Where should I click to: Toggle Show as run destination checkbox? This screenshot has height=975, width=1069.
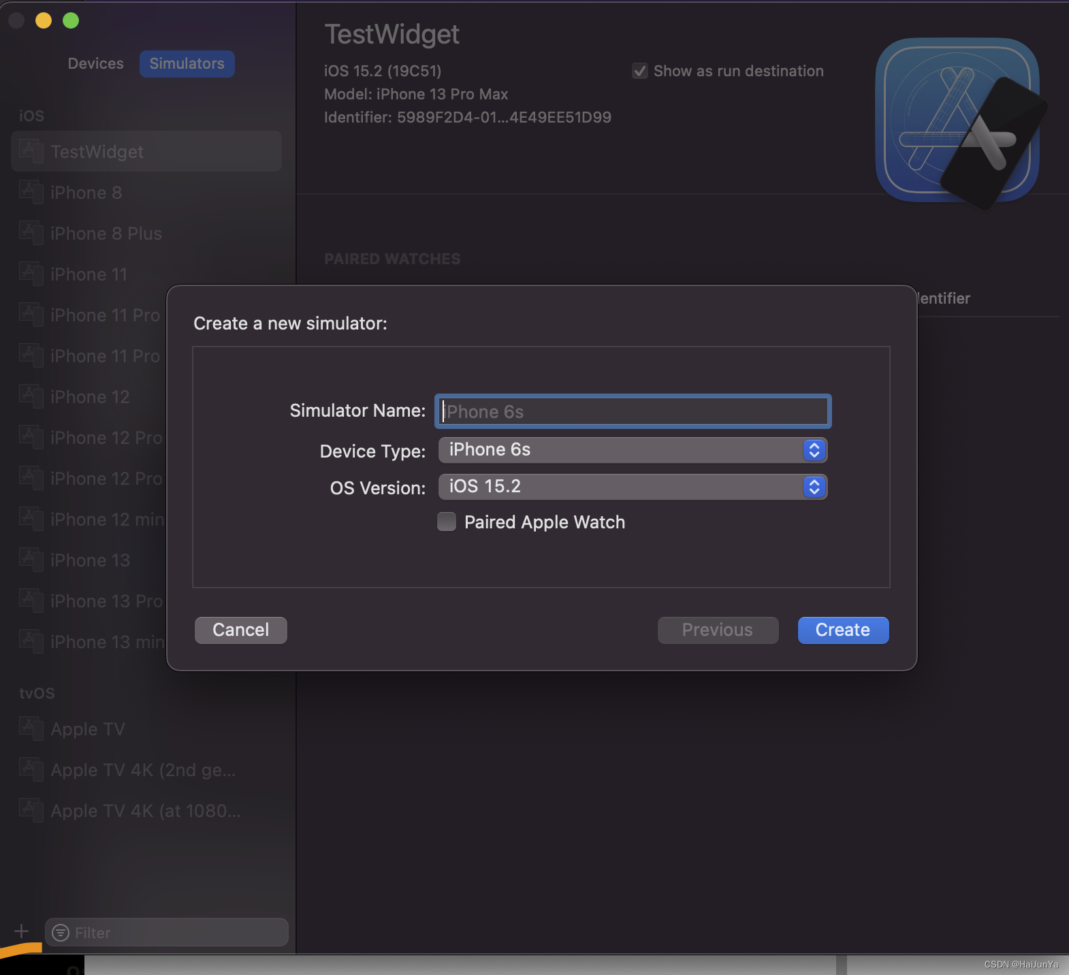pos(639,71)
